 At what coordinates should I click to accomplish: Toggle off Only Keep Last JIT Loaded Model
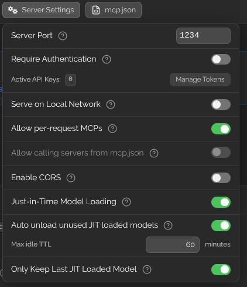221,269
